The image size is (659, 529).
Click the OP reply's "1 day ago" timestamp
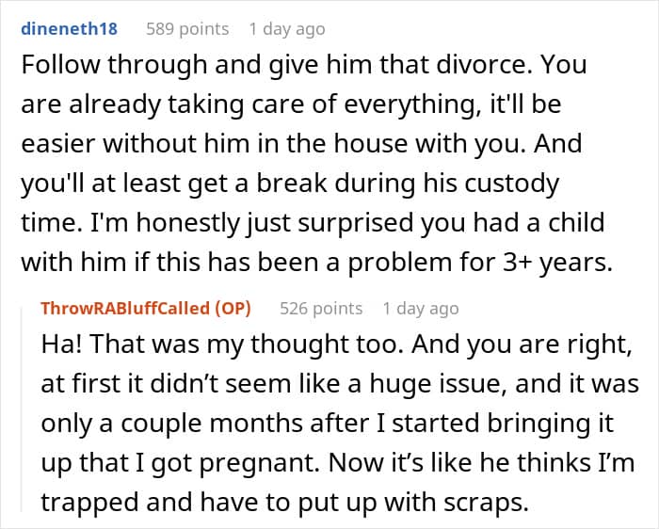click(421, 308)
